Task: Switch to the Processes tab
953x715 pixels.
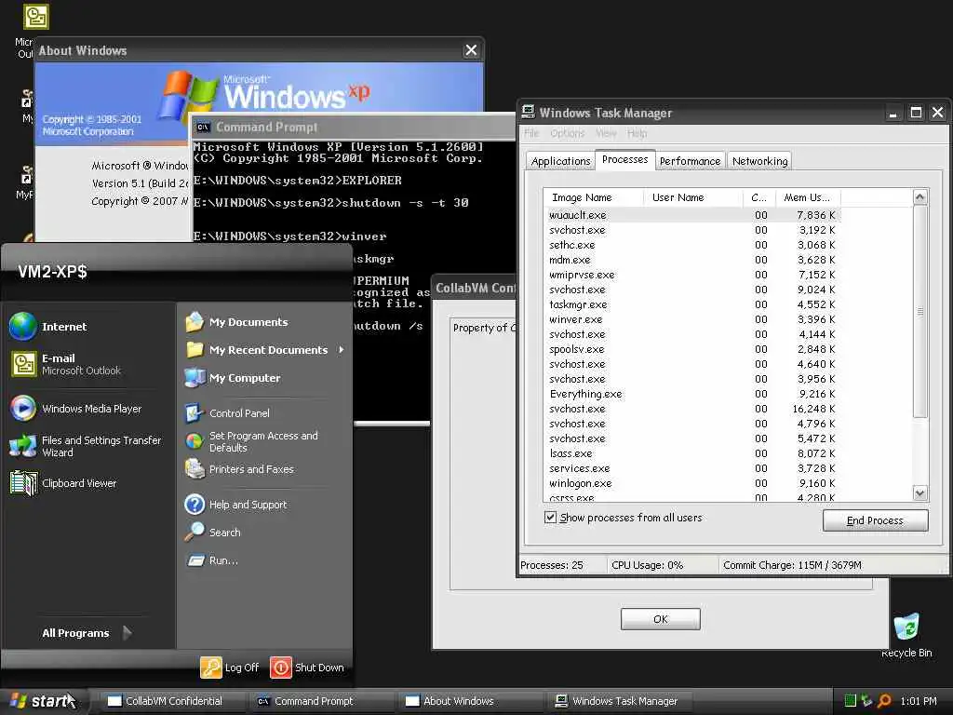Action: (624, 159)
